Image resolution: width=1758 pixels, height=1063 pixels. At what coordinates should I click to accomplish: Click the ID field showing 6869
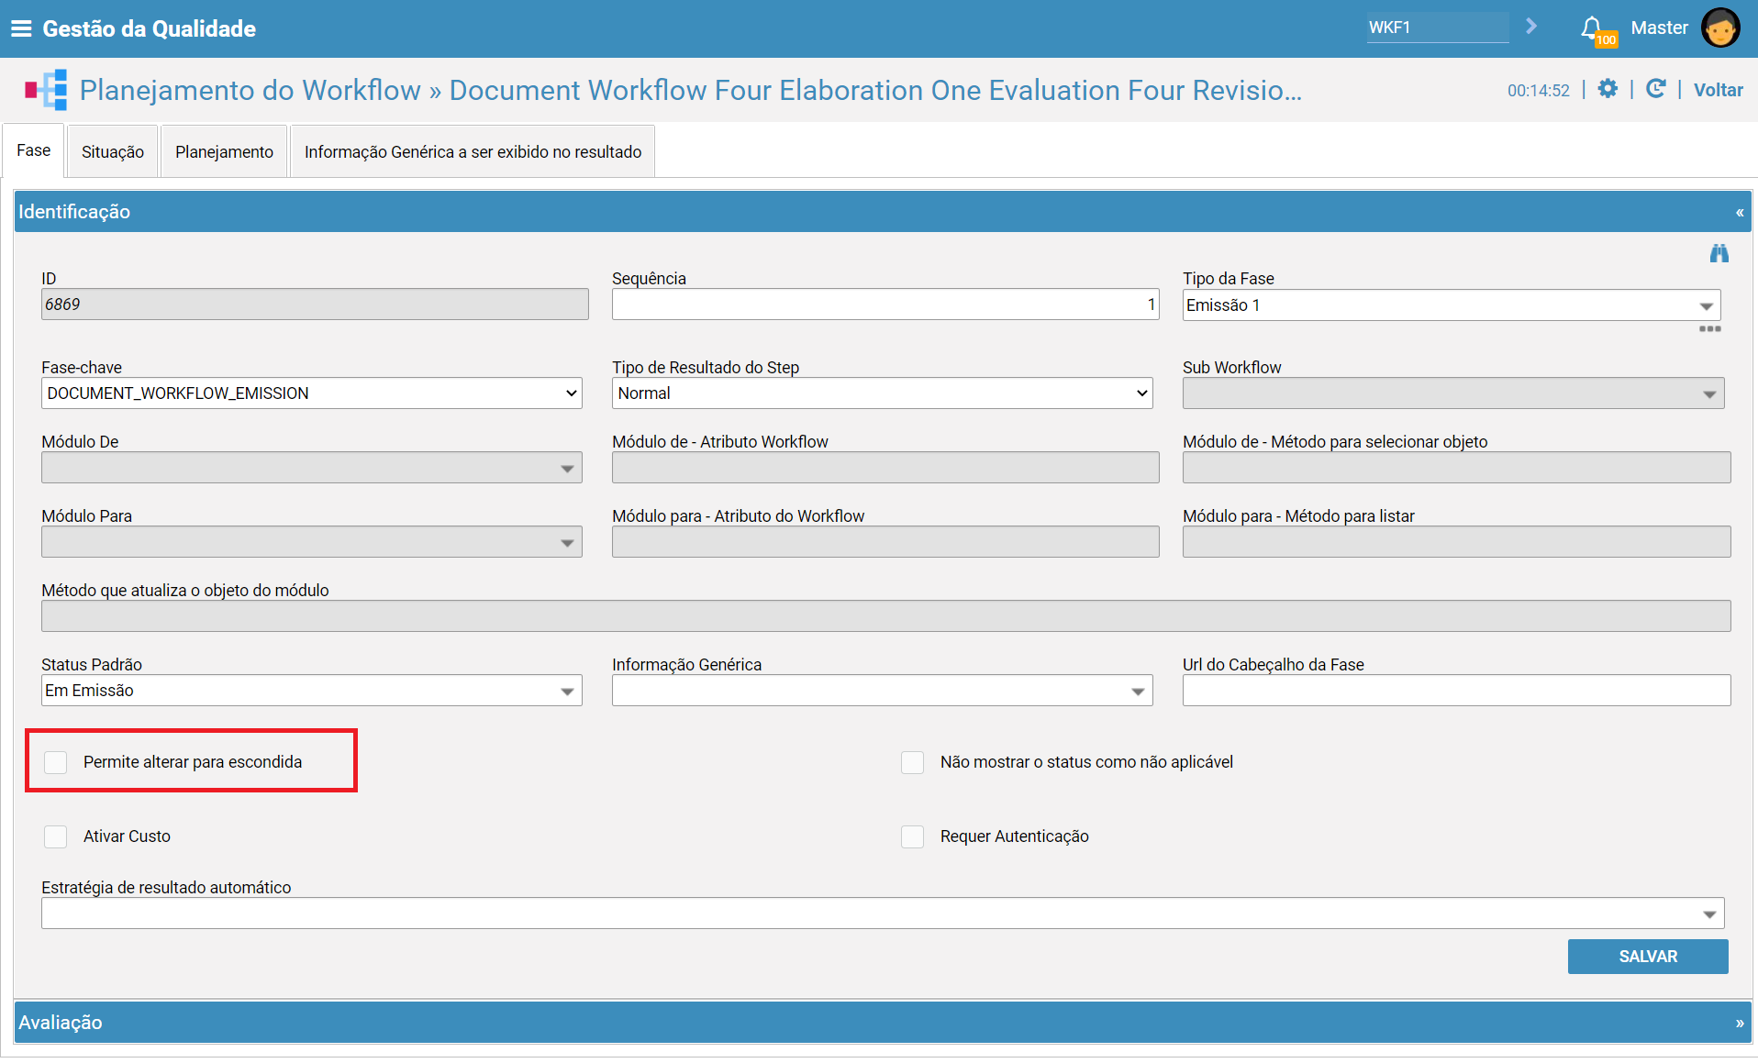click(x=315, y=305)
